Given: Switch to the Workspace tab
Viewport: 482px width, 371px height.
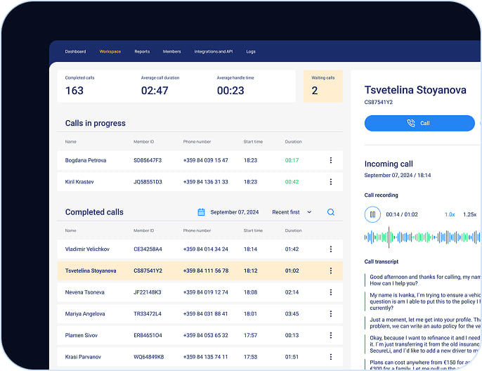Looking at the screenshot, I should click(x=110, y=51).
